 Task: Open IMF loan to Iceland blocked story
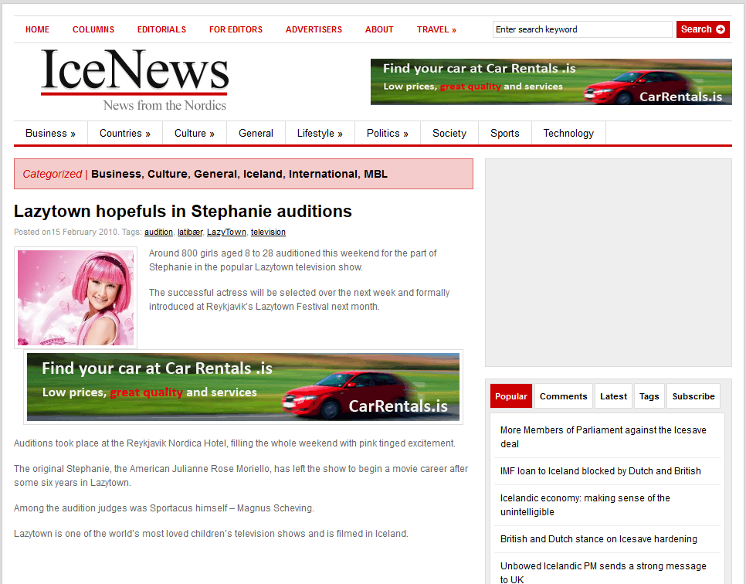pos(600,471)
